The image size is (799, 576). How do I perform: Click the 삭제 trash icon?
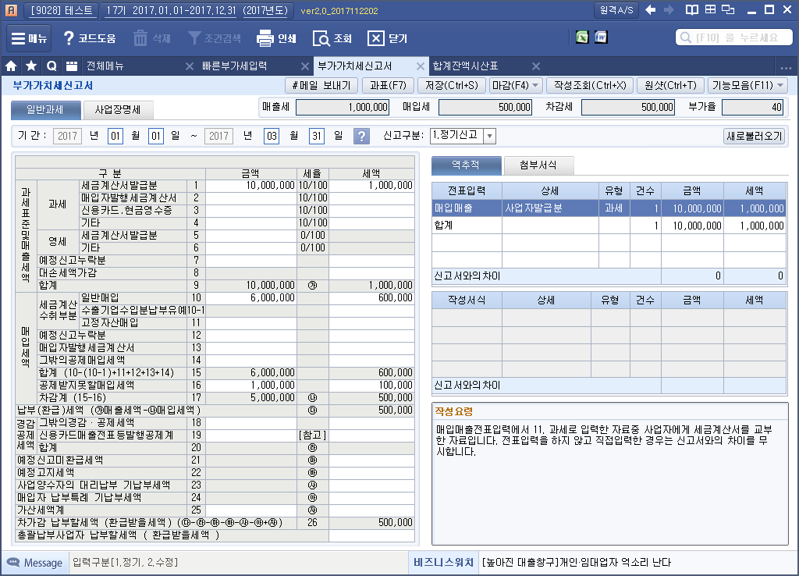click(x=140, y=38)
